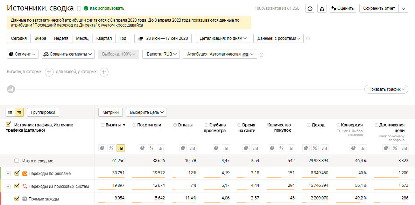The height and width of the screenshot is (205, 415).
Task: Add condition for Визиты, в которых
Action: click(x=49, y=72)
